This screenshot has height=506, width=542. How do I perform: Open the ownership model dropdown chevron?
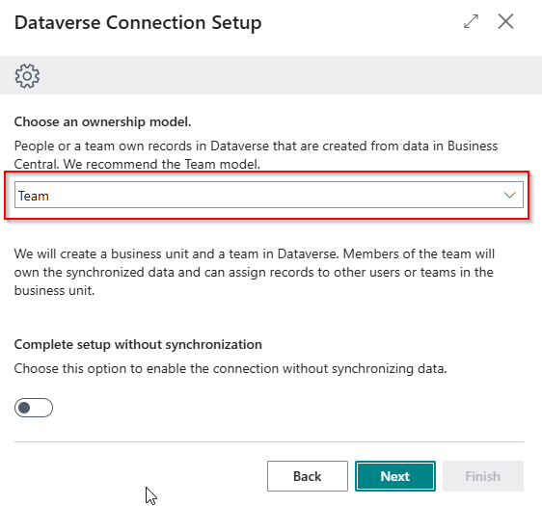[509, 195]
